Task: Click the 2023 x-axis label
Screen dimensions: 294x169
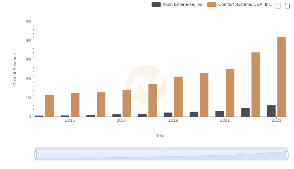Action: pos(276,120)
